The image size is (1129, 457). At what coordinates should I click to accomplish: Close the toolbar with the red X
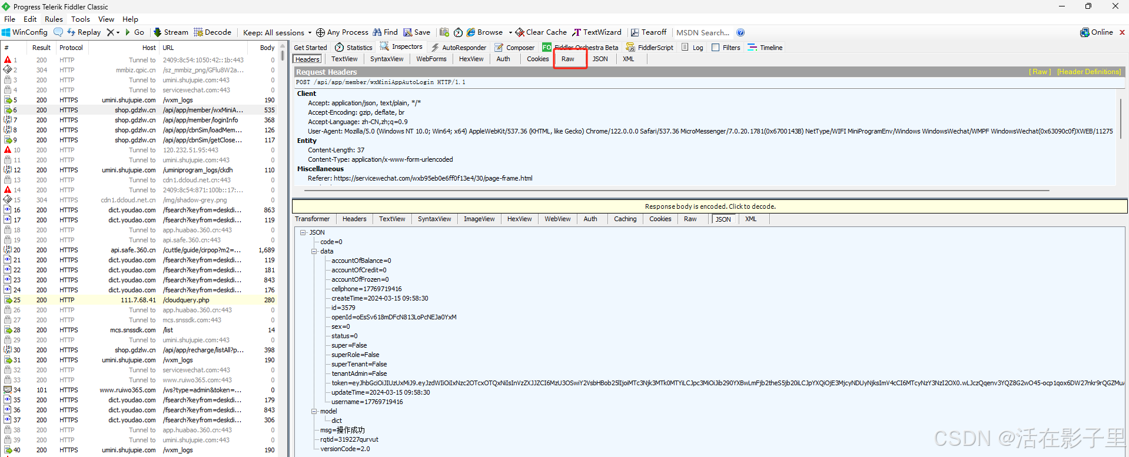(1122, 32)
